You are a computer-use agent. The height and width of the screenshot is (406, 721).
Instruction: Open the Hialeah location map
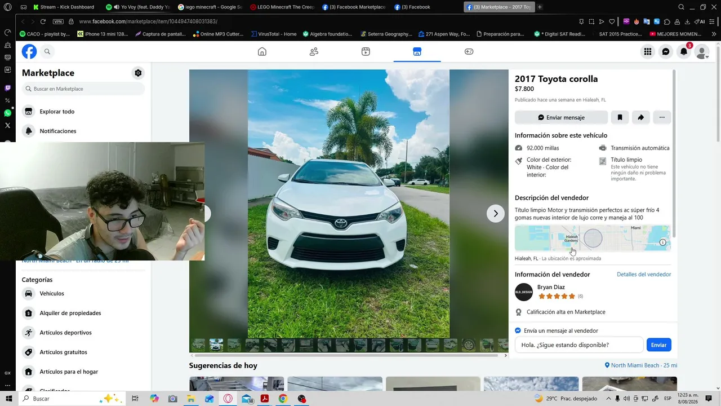(x=593, y=238)
